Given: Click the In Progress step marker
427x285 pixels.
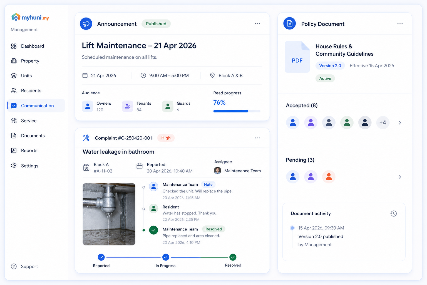Looking at the screenshot, I should (166, 257).
